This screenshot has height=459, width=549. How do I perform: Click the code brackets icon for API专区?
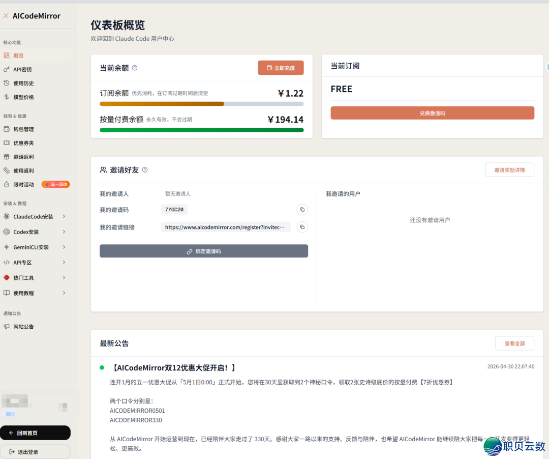click(x=7, y=263)
